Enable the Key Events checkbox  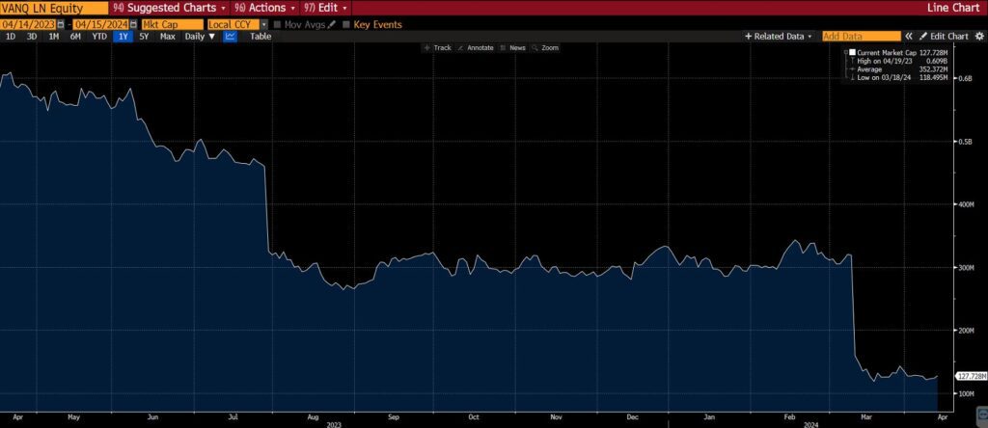coord(346,23)
